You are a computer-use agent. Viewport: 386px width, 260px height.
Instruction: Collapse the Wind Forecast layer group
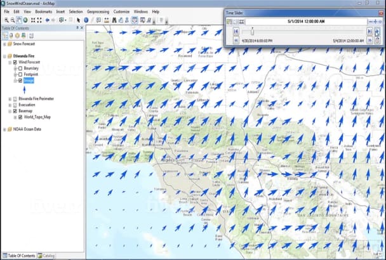(10, 63)
